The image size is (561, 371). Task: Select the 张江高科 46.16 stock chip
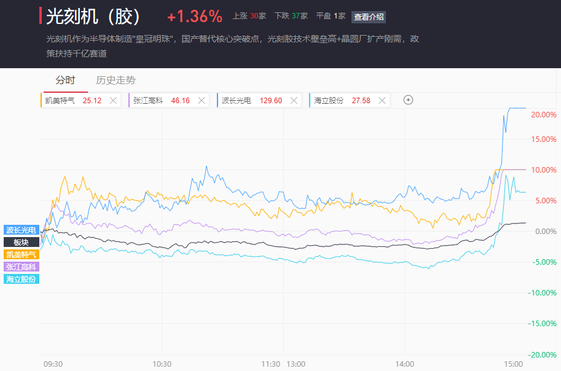pyautogui.click(x=161, y=100)
